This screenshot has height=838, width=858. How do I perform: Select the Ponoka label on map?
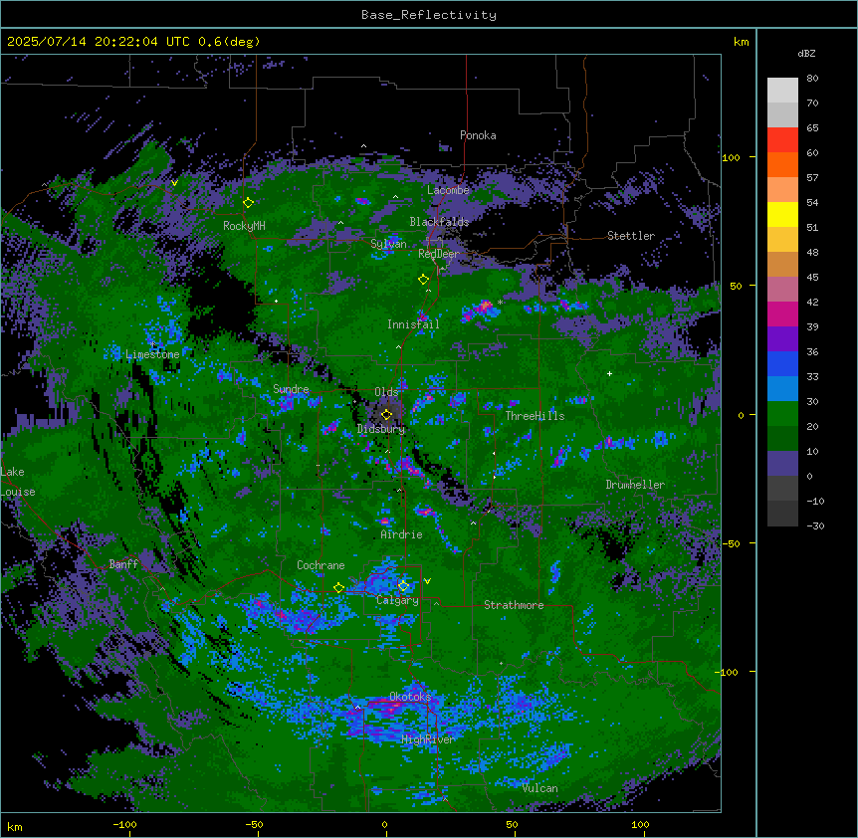point(478,135)
